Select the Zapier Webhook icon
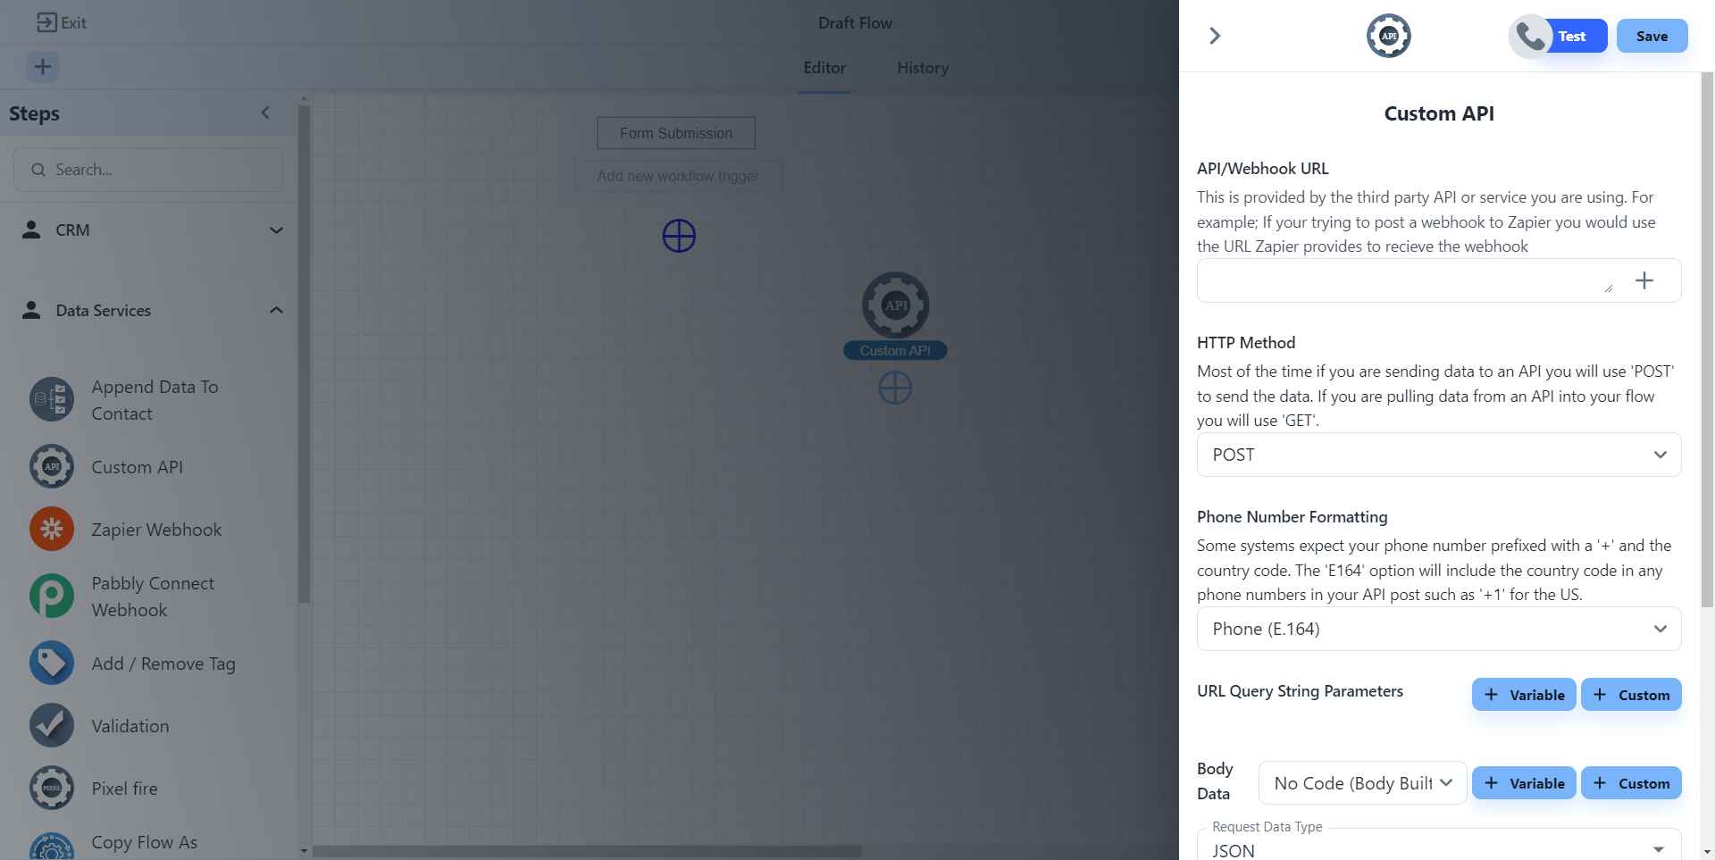The width and height of the screenshot is (1715, 860). pos(52,530)
